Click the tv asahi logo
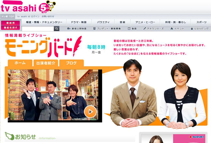Screen dimensions: 211x143 click(x=19, y=7)
